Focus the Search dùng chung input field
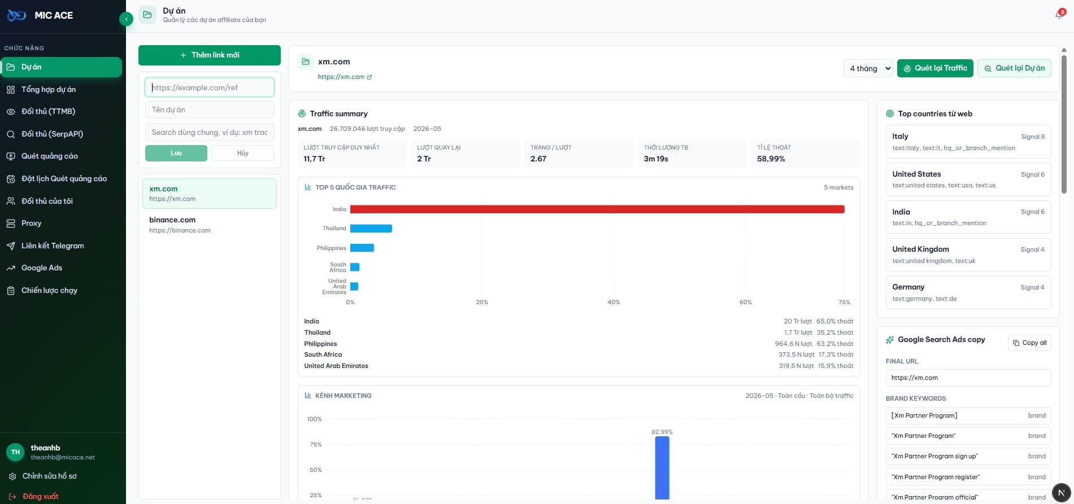This screenshot has height=504, width=1074. pyautogui.click(x=210, y=132)
